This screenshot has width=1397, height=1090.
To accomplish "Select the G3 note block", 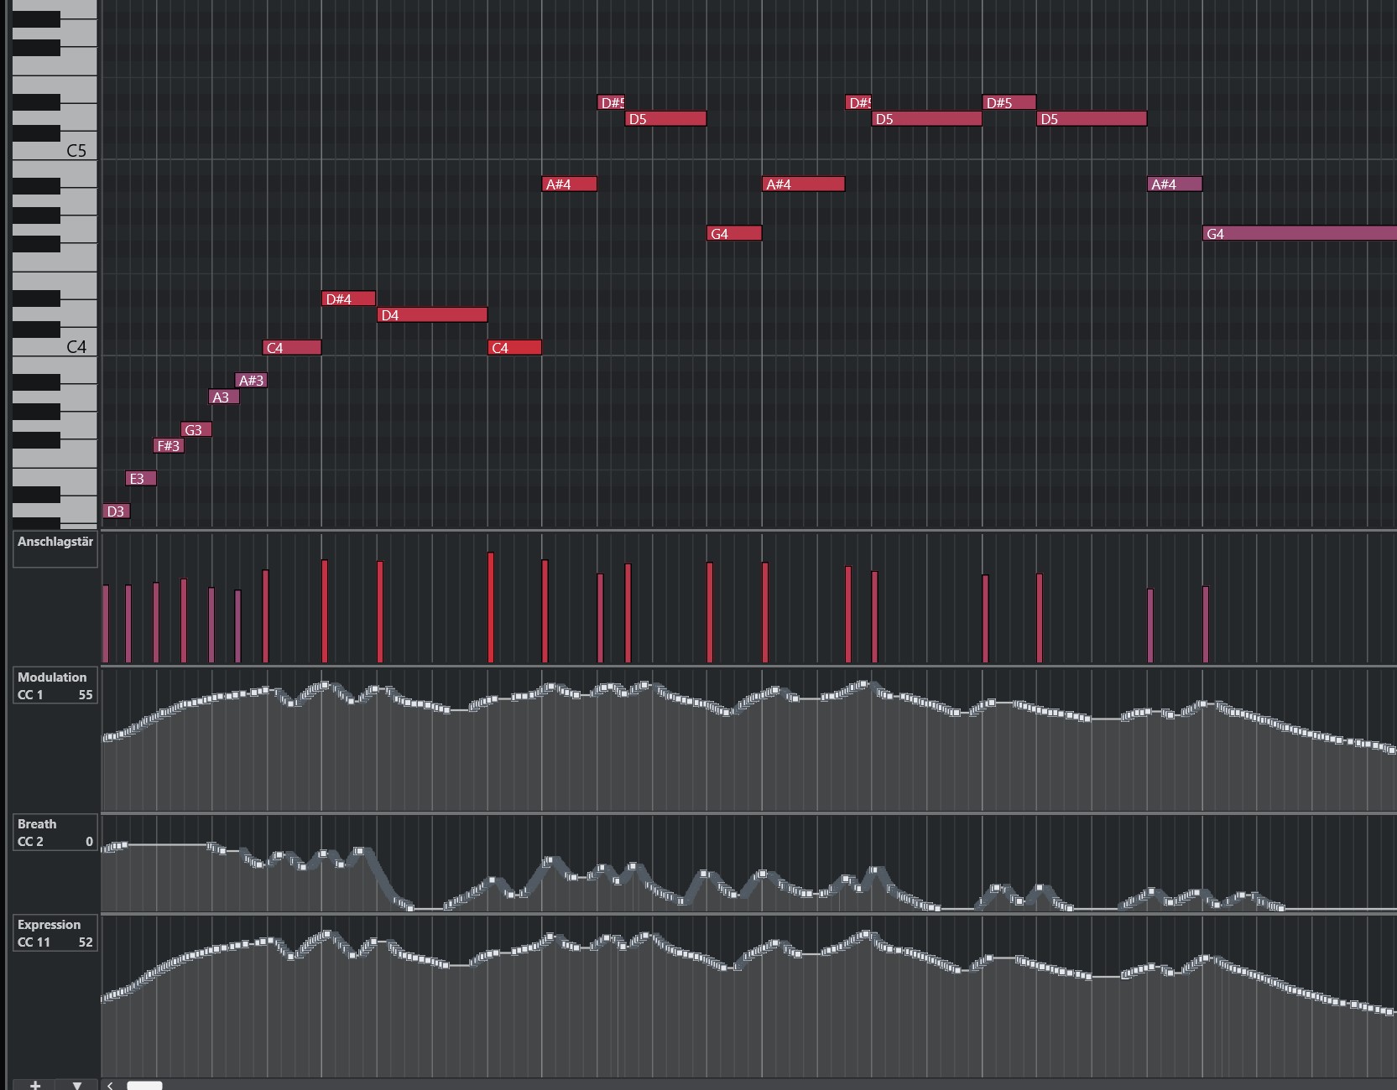I will pyautogui.click(x=195, y=430).
